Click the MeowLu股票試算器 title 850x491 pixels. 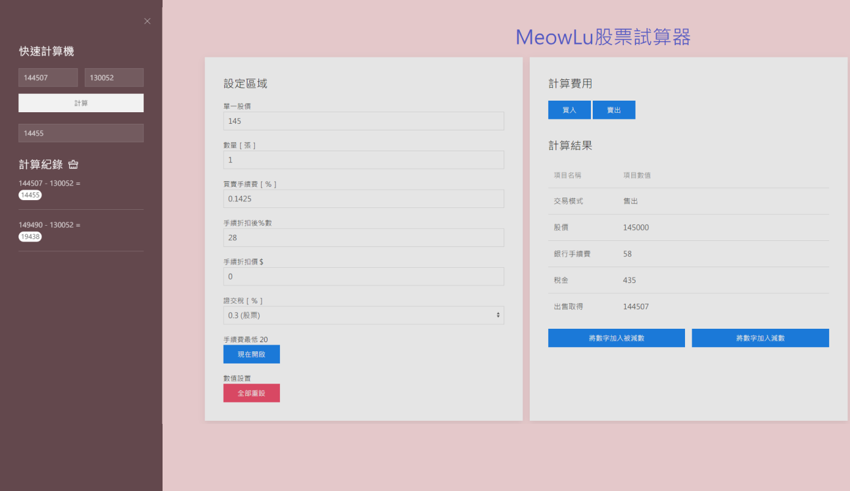(x=603, y=37)
